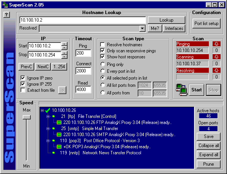Image resolution: width=227 pixels, height=174 pixels.
Task: Click the -Q- button next to Pinging
Action: pos(216,44)
